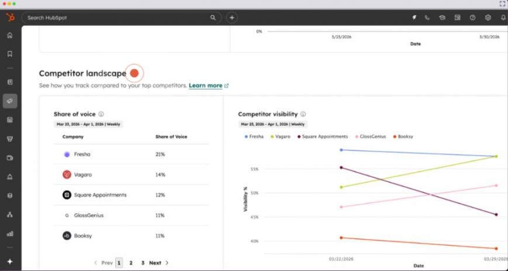Viewport: 508px width, 271px height.
Task: Show info tooltip for Competitor visibility
Action: tap(303, 114)
